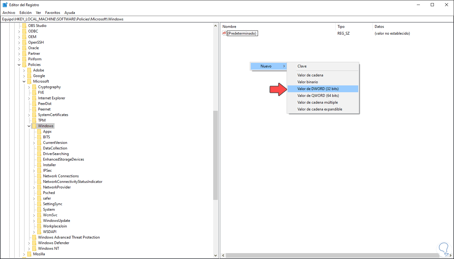Expand the NetworkProvider key
Viewport: 454px width, 259px height.
tap(34, 187)
